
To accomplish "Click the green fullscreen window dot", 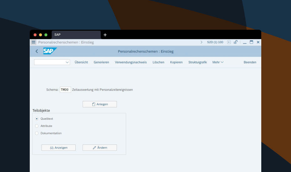I will pos(46,35).
